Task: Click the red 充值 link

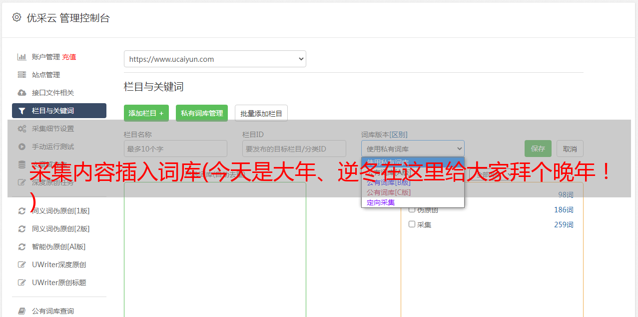Action: 69,57
